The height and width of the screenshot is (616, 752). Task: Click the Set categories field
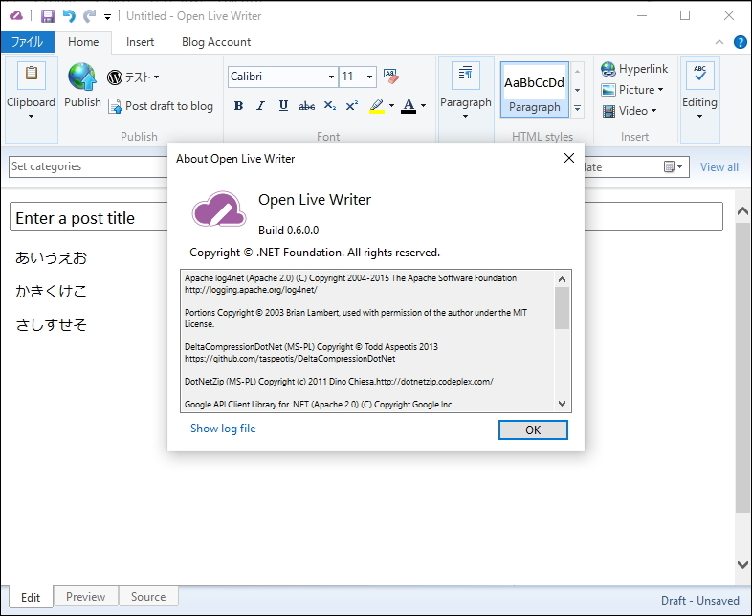(88, 166)
